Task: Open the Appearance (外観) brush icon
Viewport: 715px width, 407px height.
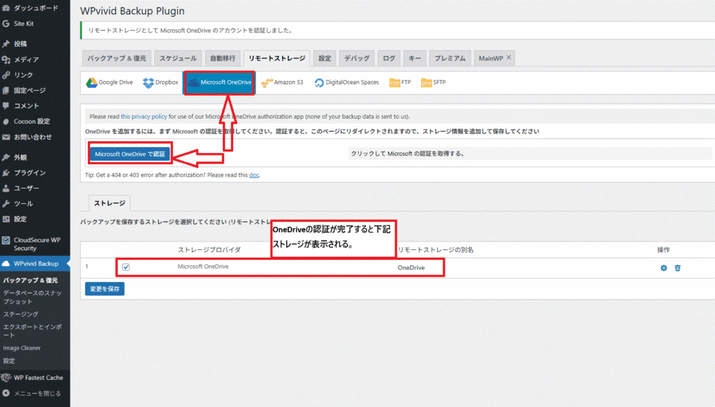Action: click(x=6, y=157)
